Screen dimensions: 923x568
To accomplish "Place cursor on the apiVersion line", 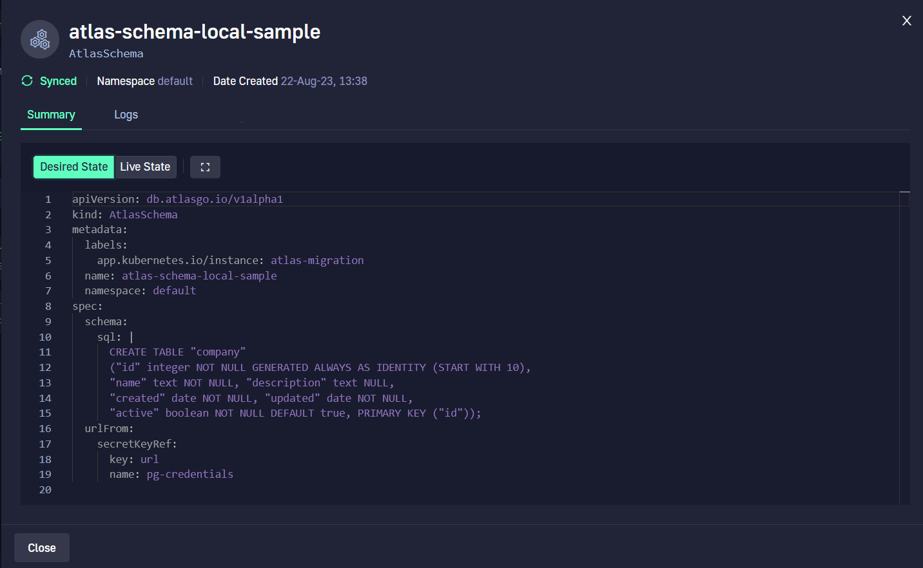I will coord(177,199).
